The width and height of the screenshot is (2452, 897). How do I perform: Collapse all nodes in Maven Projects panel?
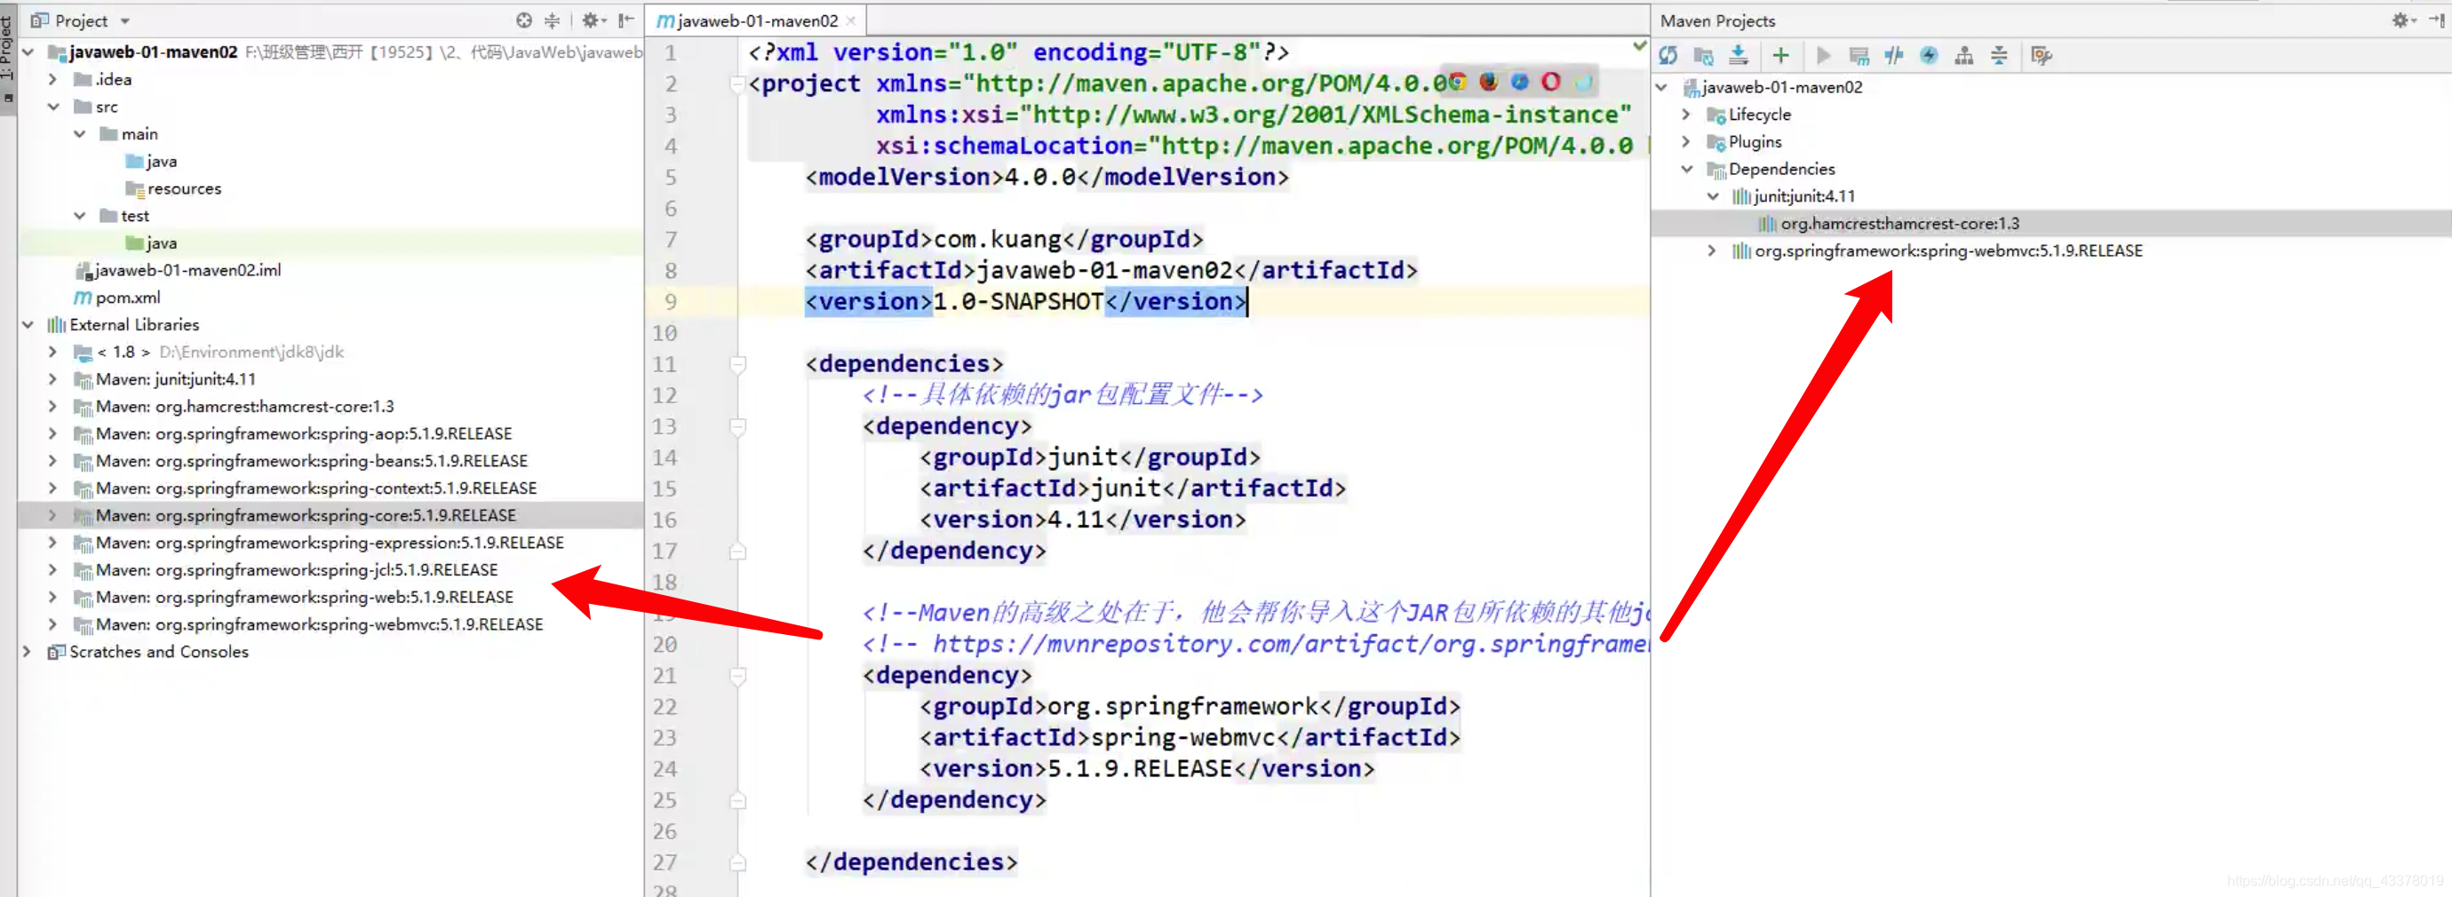click(1999, 55)
